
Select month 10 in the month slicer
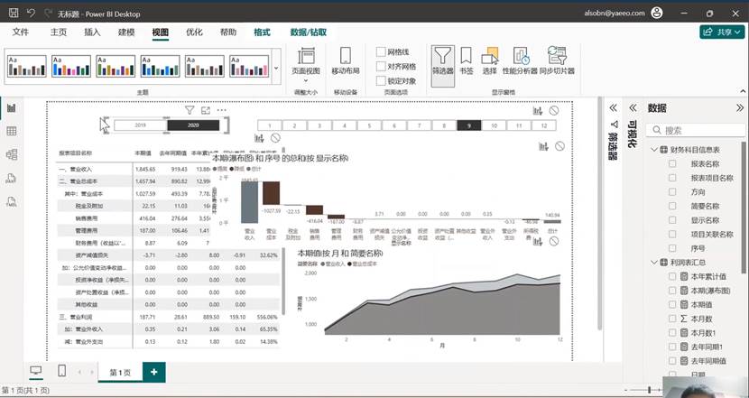494,125
